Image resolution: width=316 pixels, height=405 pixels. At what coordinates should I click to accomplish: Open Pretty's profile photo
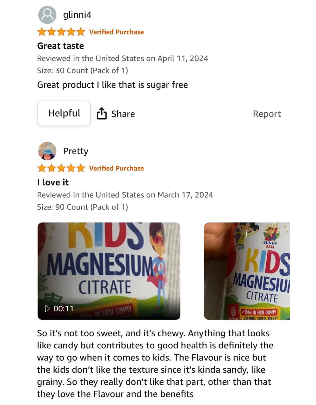(x=47, y=151)
